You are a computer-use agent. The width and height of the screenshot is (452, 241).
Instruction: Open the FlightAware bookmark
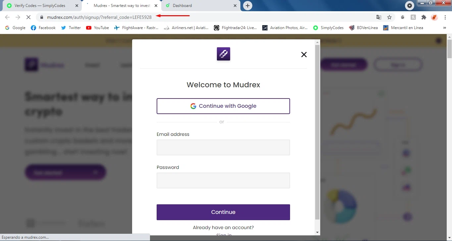pos(136,28)
